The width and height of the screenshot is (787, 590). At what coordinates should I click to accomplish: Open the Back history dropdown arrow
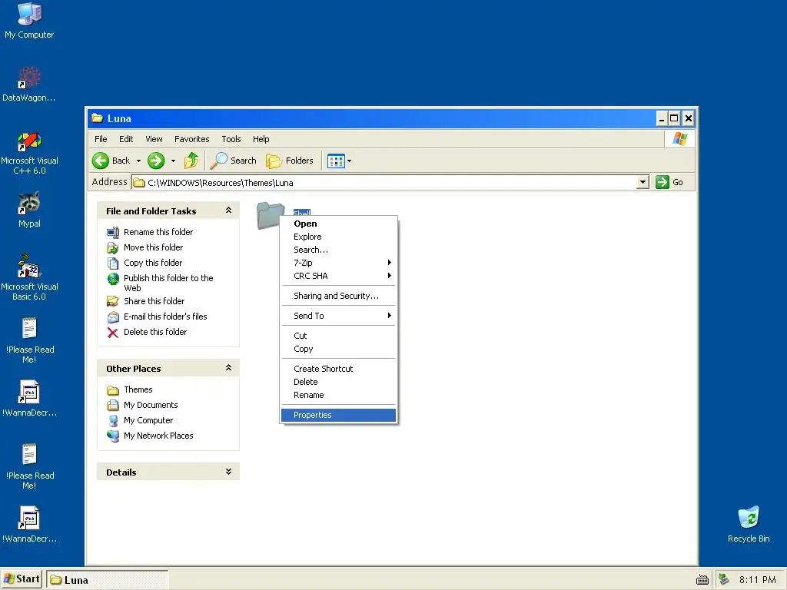coord(138,161)
